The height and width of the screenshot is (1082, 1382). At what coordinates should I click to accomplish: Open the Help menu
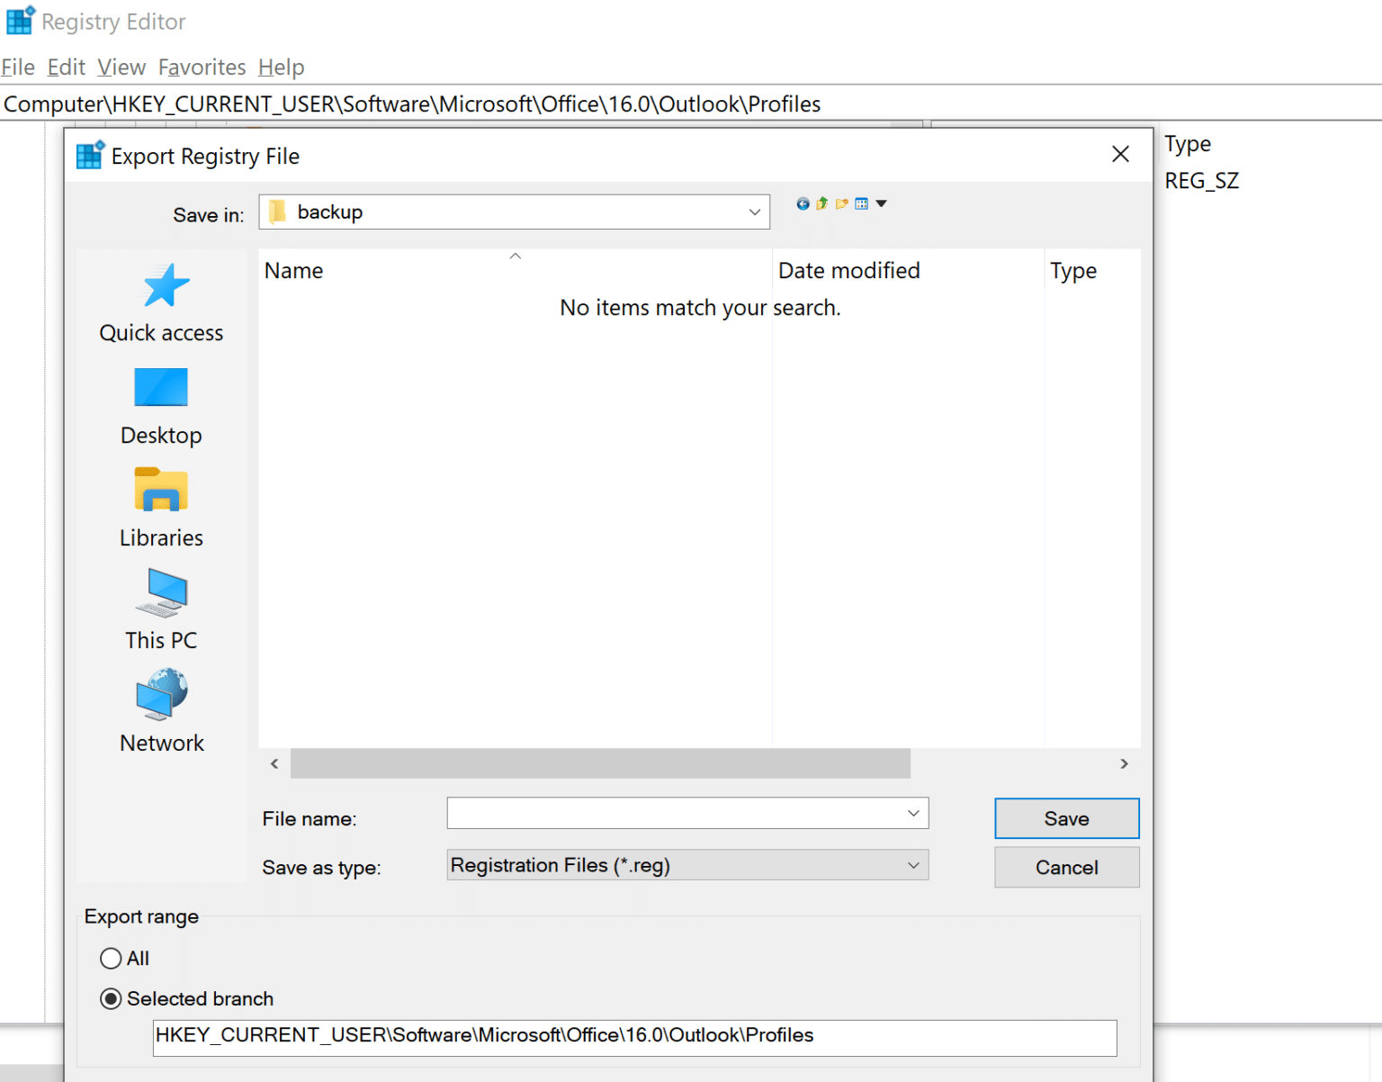pyautogui.click(x=281, y=68)
